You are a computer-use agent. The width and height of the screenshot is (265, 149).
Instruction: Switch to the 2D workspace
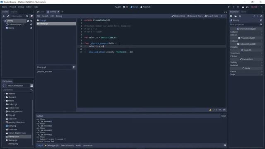[118, 7]
